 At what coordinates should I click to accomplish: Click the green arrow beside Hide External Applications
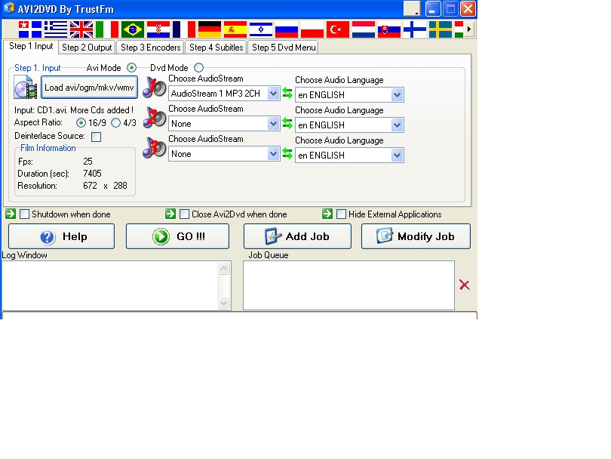[327, 214]
